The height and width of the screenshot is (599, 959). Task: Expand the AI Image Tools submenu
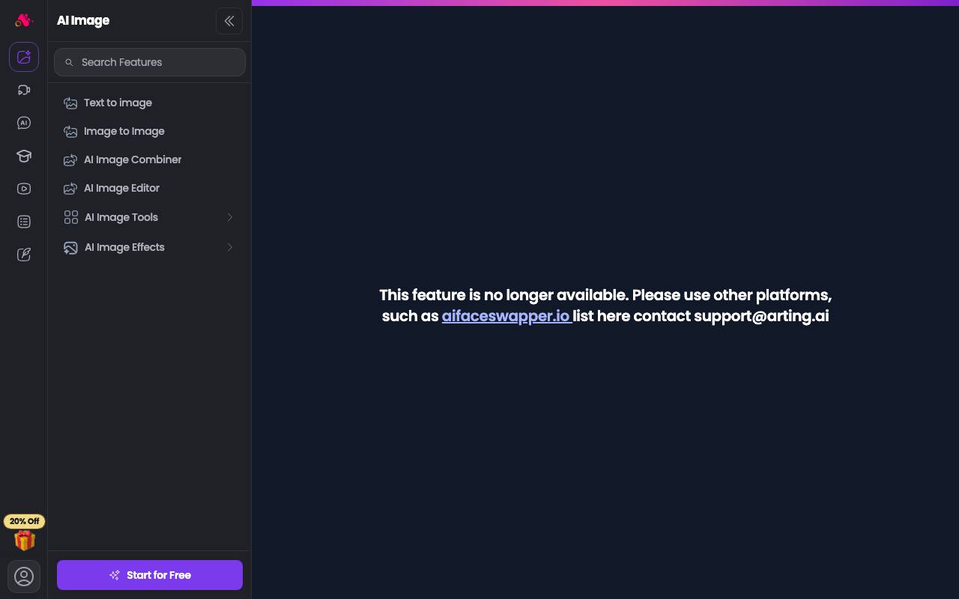click(x=150, y=217)
